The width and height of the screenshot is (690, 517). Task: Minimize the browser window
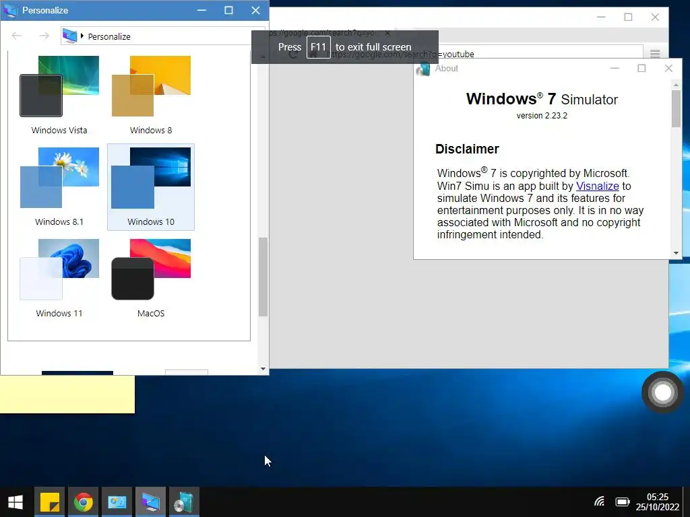(601, 17)
